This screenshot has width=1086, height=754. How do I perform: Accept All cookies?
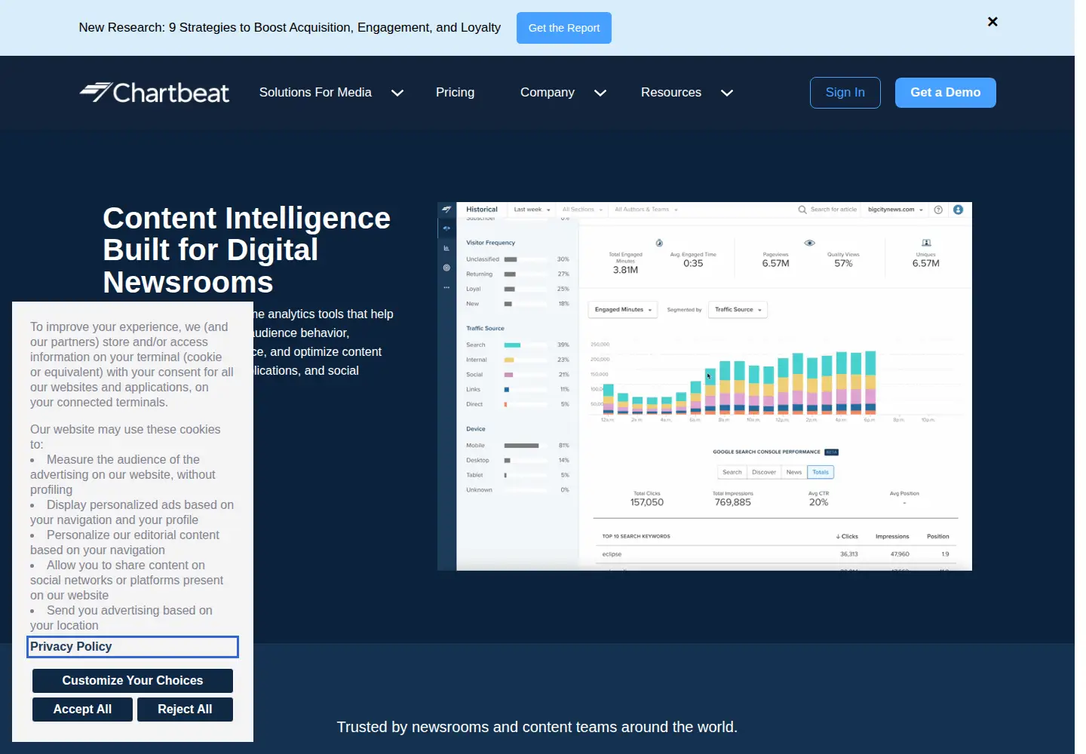point(82,710)
